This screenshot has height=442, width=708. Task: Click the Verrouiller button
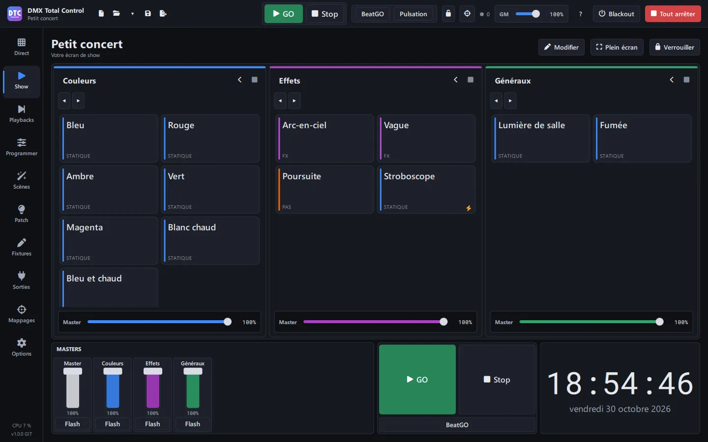pos(675,47)
